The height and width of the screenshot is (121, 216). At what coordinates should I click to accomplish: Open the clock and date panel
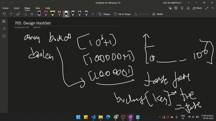click(x=207, y=117)
